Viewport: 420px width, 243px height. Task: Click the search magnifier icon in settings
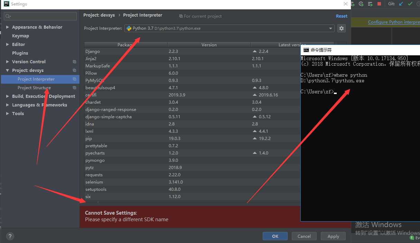click(8, 16)
